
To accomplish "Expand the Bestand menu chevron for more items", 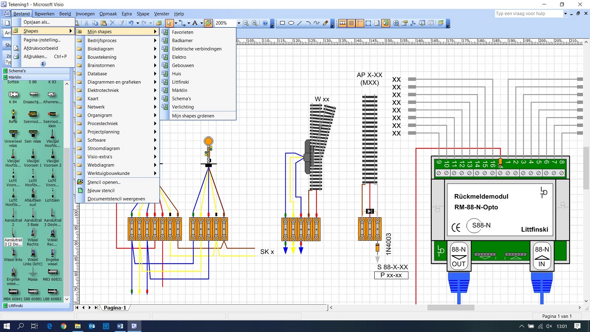I will [x=43, y=64].
